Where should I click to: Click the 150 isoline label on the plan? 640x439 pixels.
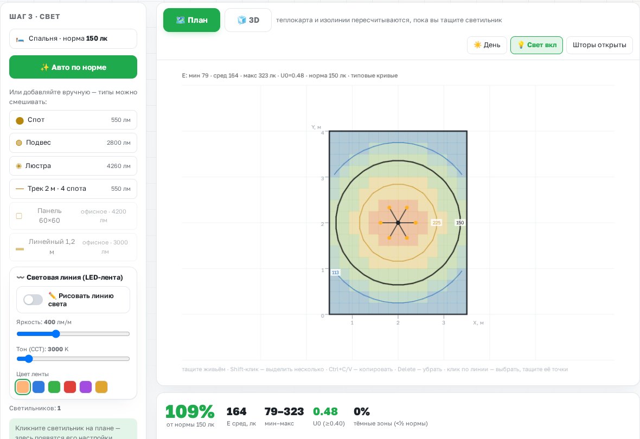coord(460,223)
